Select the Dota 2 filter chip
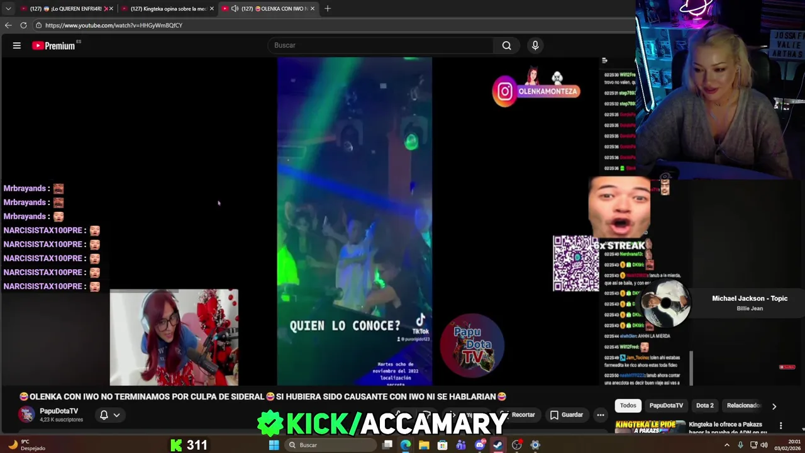The height and width of the screenshot is (453, 805). (705, 406)
